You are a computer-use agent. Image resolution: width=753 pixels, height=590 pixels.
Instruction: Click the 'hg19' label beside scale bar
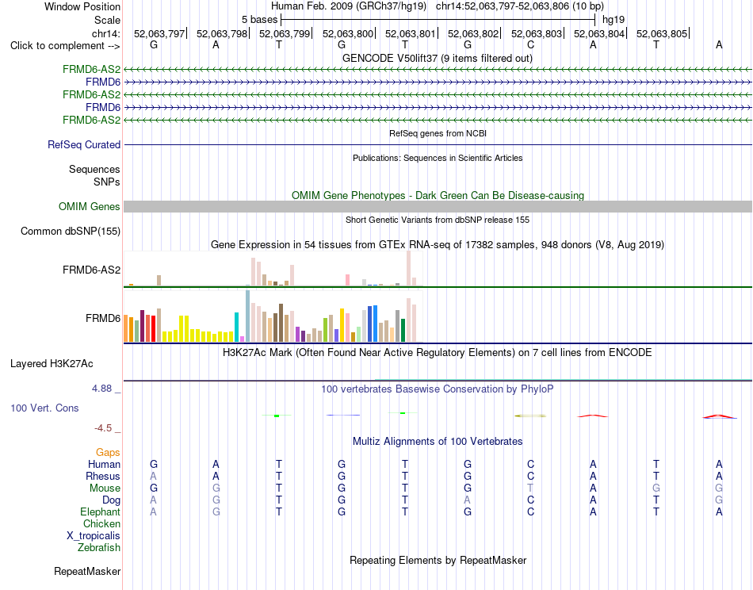[613, 20]
